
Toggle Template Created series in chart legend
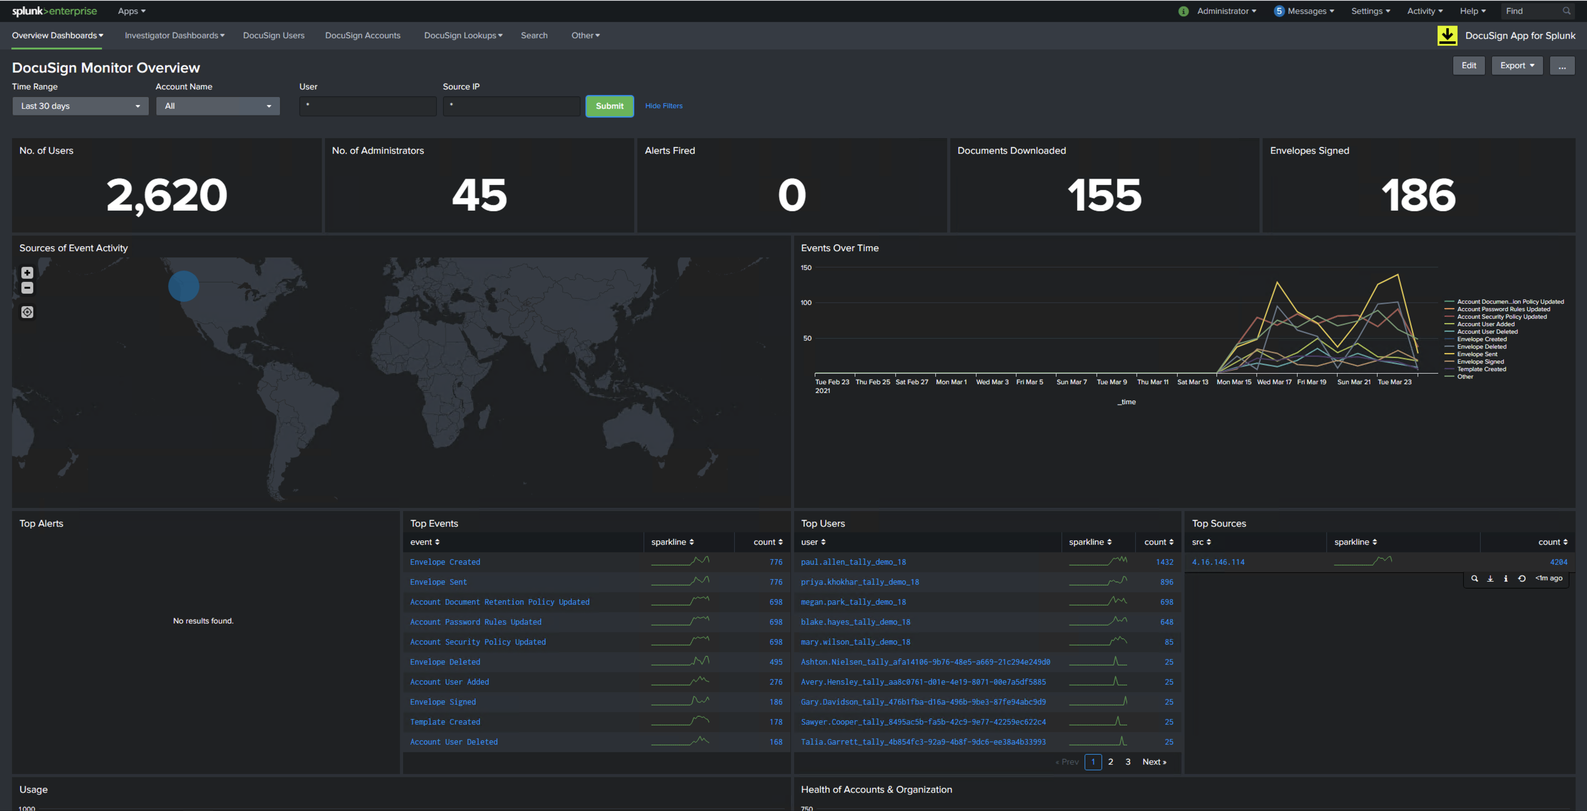[1481, 369]
